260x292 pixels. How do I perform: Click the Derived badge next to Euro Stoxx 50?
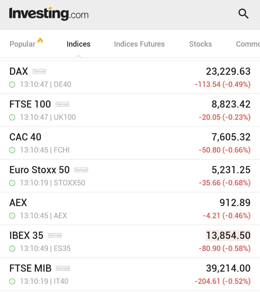pyautogui.click(x=81, y=170)
